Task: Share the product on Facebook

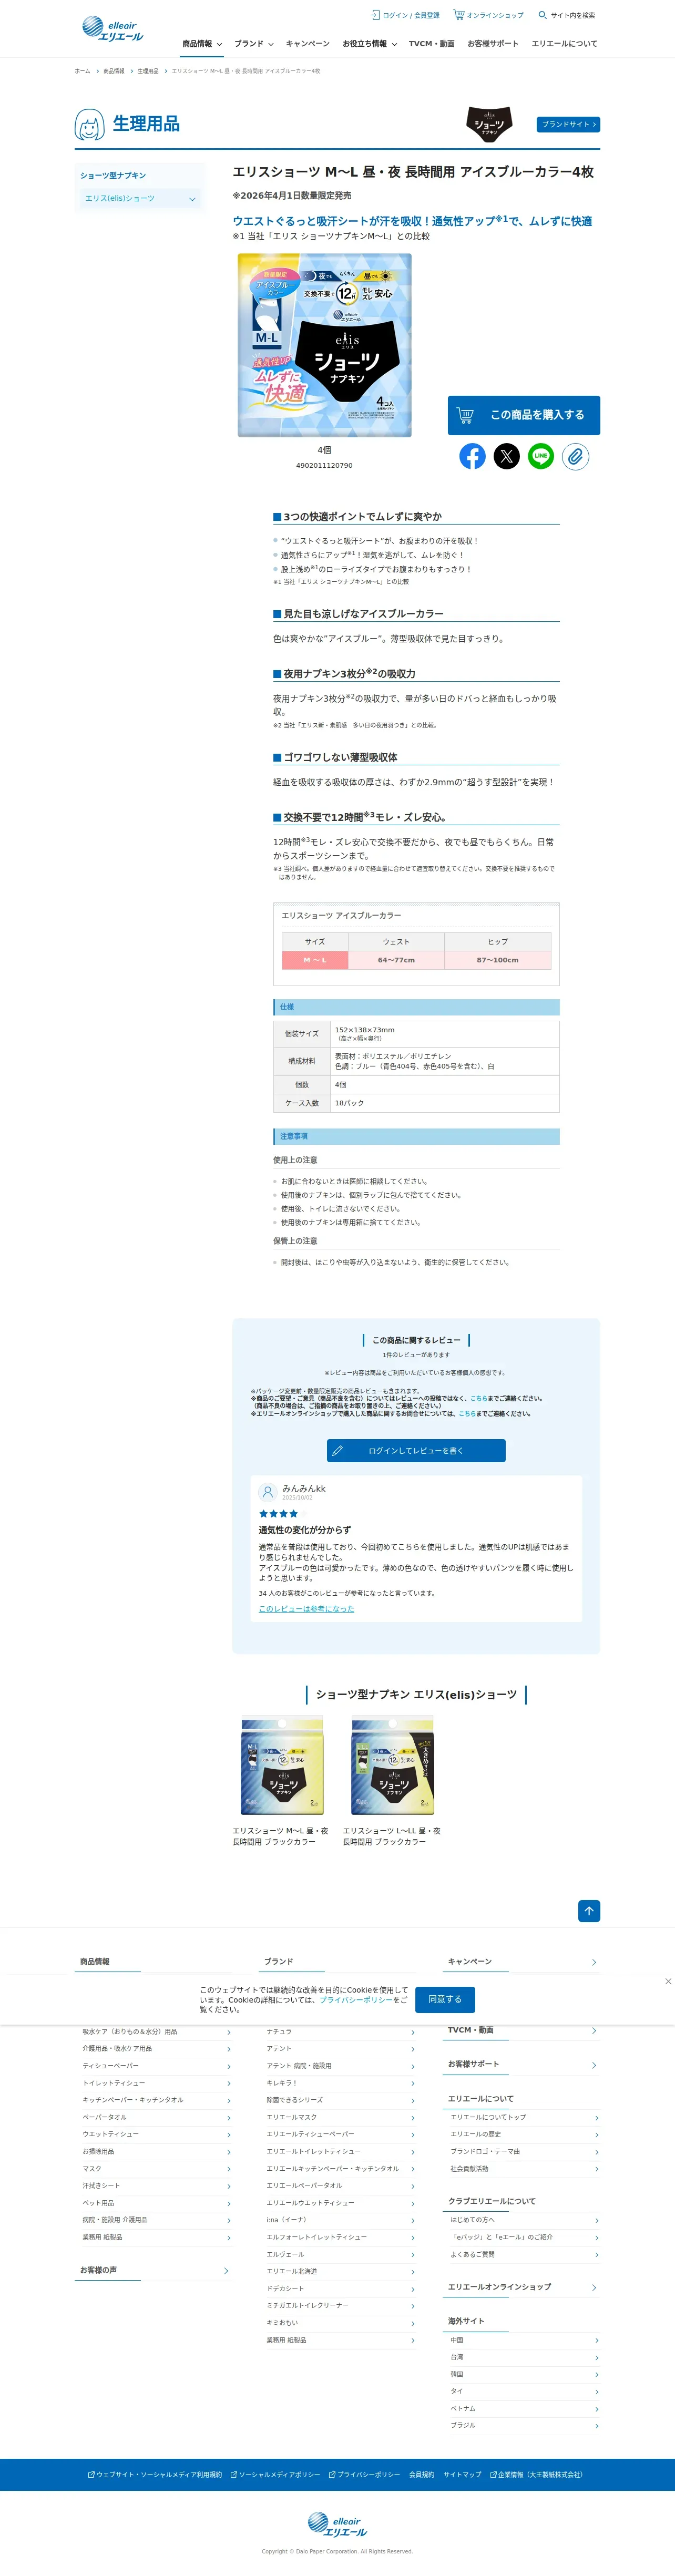Action: 472,456
